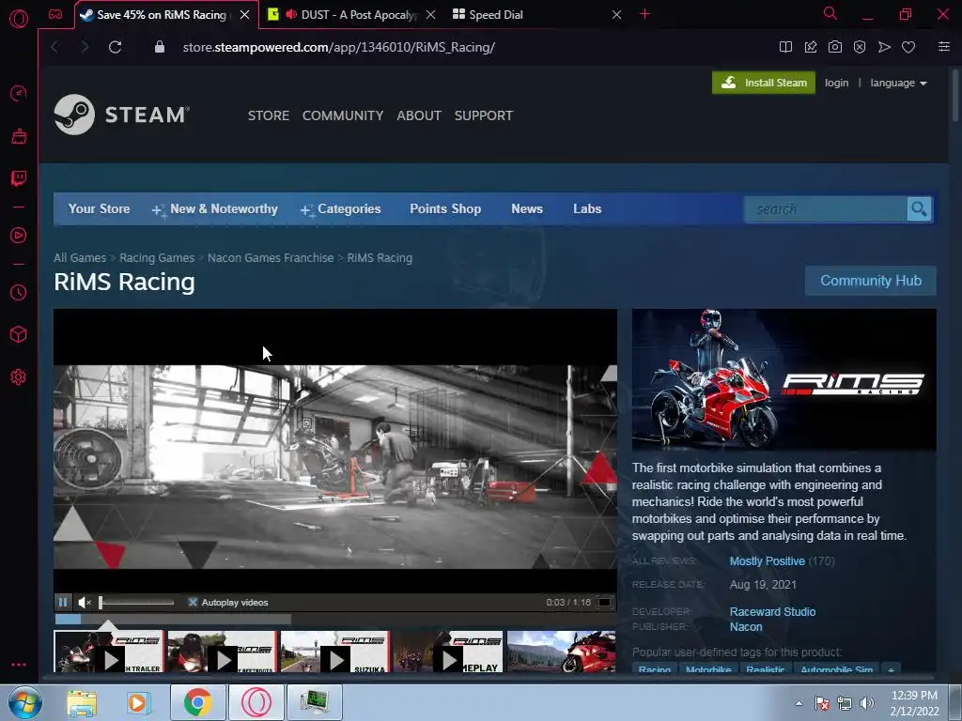This screenshot has width=962, height=721.
Task: Click the edit page icon in address bar
Action: tap(811, 47)
